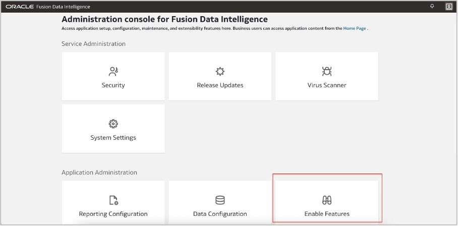Open the user profile icon
Image resolution: width=458 pixels, height=226 pixels.
pyautogui.click(x=448, y=7)
